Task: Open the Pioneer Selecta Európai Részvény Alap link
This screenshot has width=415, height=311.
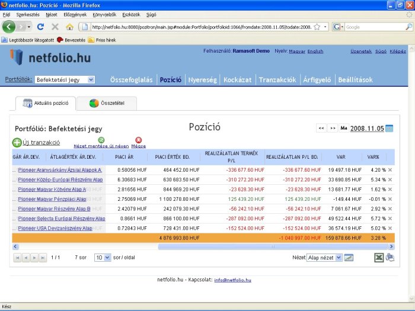Action: tap(62, 219)
